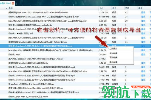151x100 pixels.
Task: Choose 下载链接 in the context menu
Action: point(113,57)
